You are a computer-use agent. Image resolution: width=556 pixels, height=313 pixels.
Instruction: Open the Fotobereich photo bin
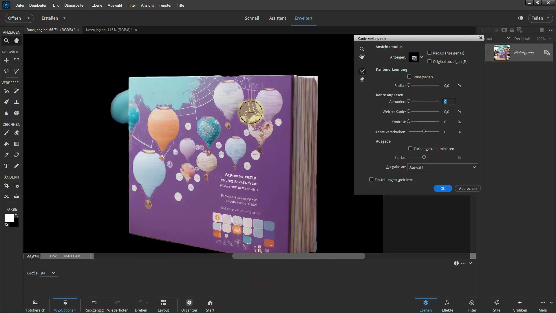point(35,305)
